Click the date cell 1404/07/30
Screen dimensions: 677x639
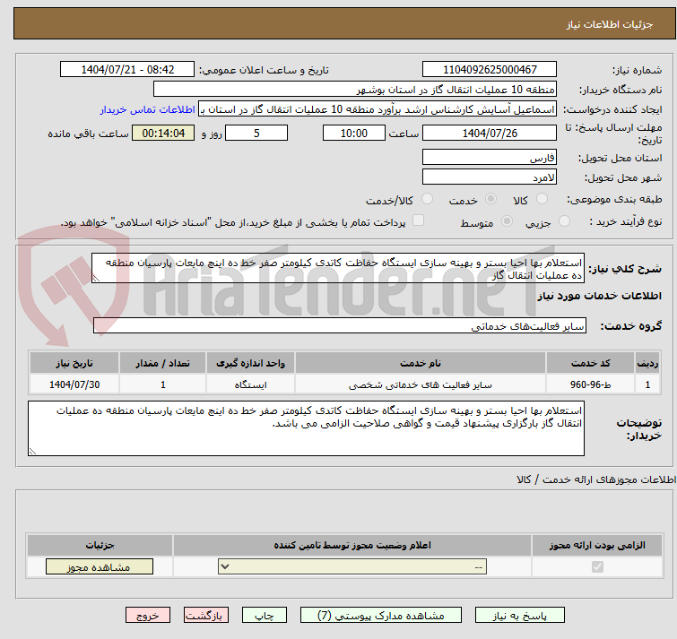point(74,384)
